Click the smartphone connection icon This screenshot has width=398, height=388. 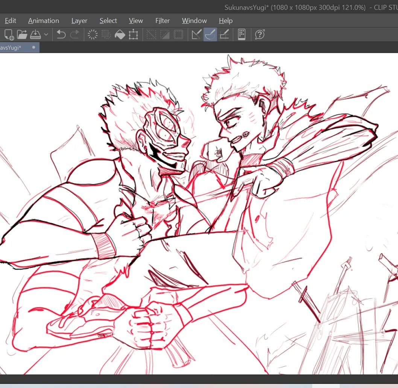242,35
